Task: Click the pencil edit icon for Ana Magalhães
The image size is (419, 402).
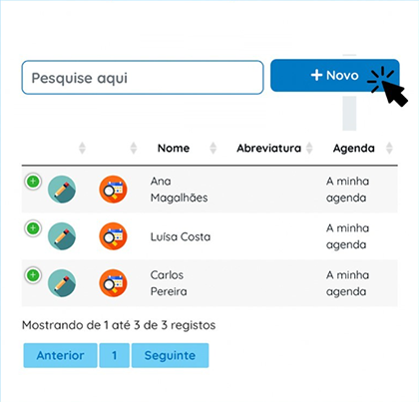Action: 62,190
